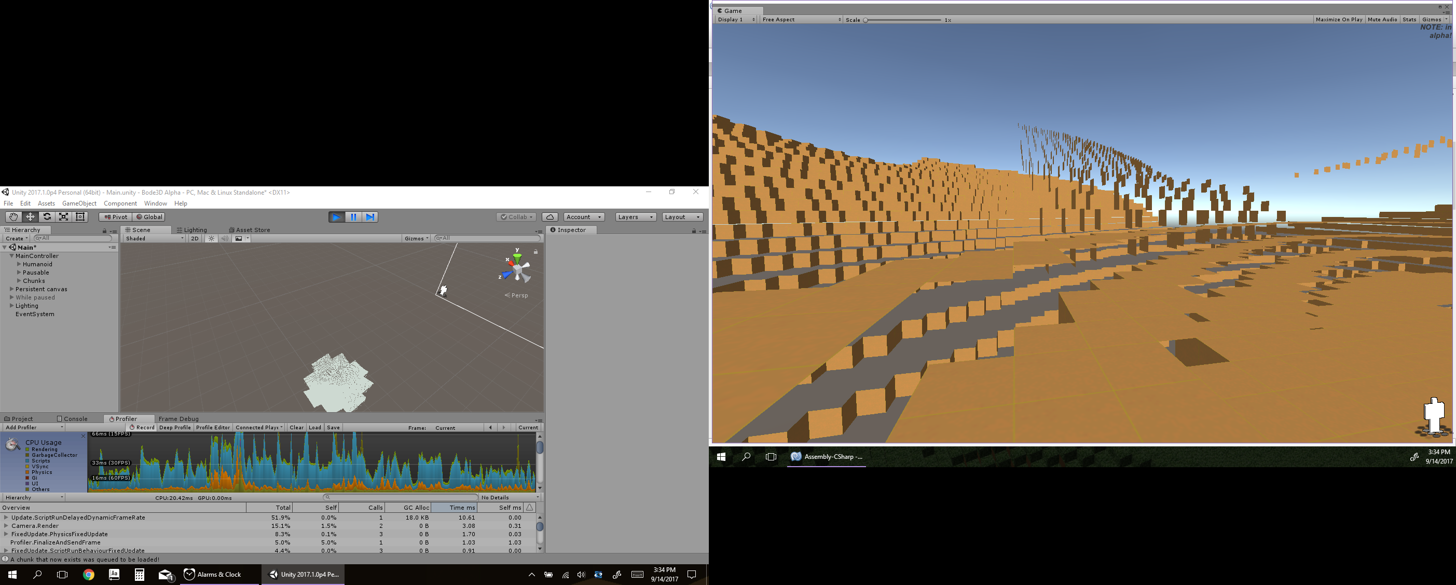The height and width of the screenshot is (585, 1456).
Task: Toggle 2D scene view mode
Action: pyautogui.click(x=195, y=239)
